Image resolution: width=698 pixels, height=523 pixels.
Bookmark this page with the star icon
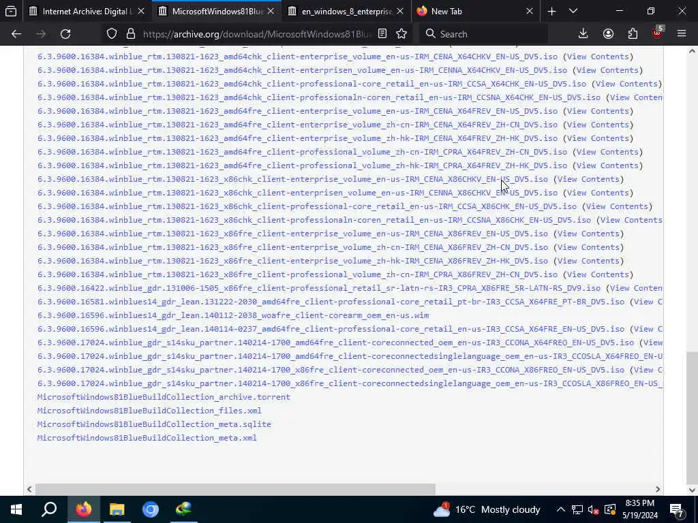pyautogui.click(x=401, y=34)
